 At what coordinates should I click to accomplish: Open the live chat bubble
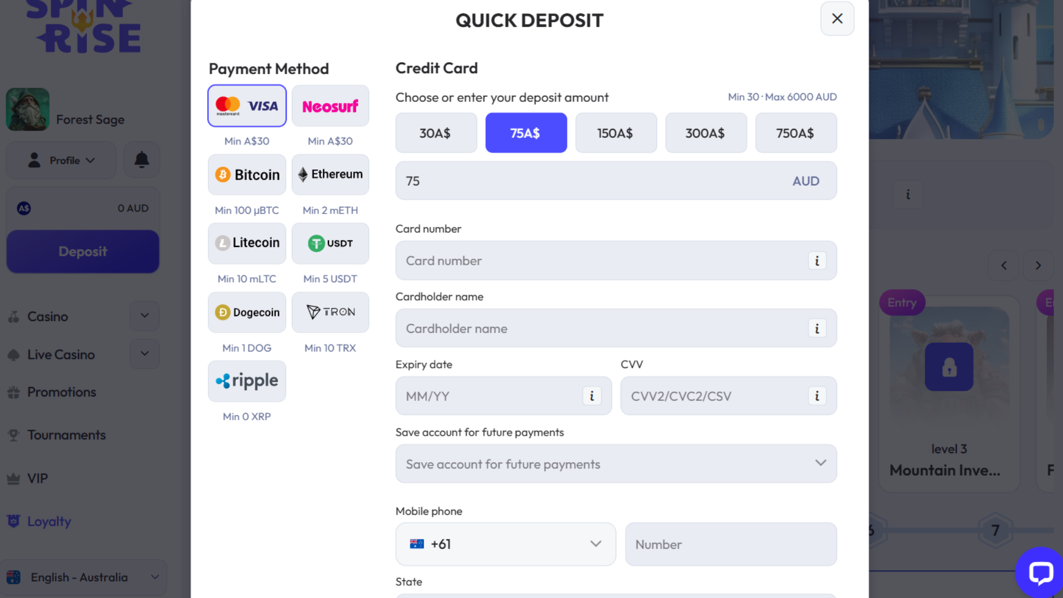click(x=1040, y=573)
